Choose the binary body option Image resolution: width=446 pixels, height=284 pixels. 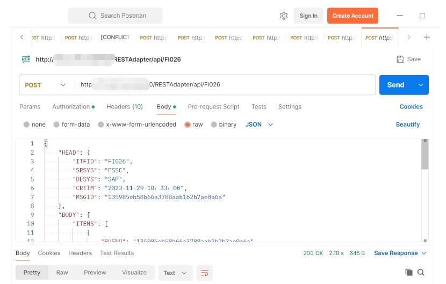click(x=214, y=125)
